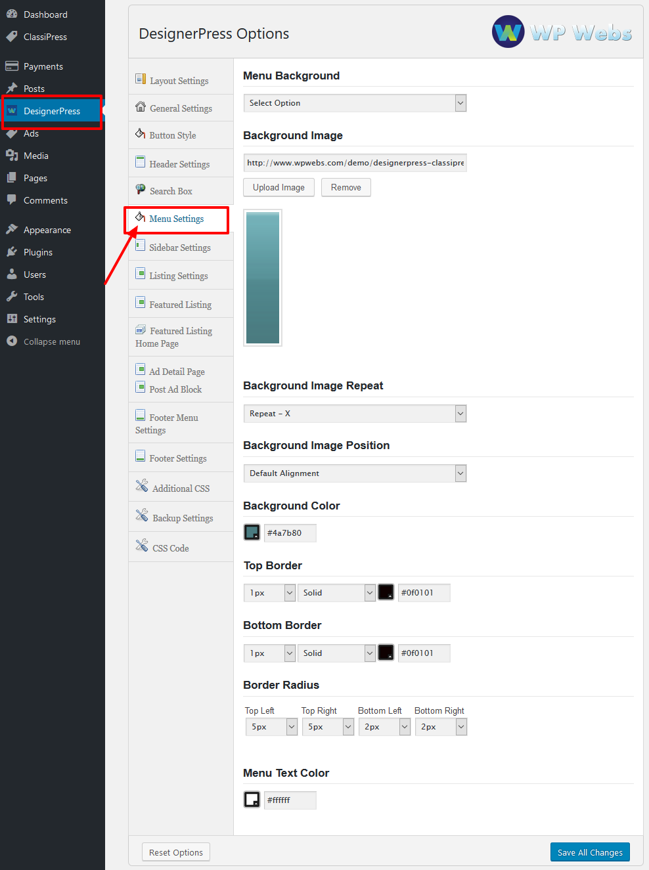Open Bottom Left border radius dropdown
The height and width of the screenshot is (870, 649).
click(x=384, y=727)
